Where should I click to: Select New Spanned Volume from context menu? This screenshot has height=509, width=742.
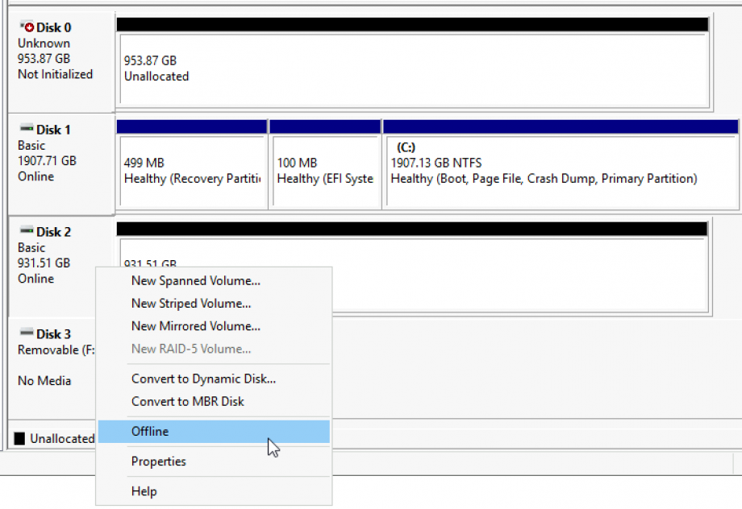tap(195, 281)
